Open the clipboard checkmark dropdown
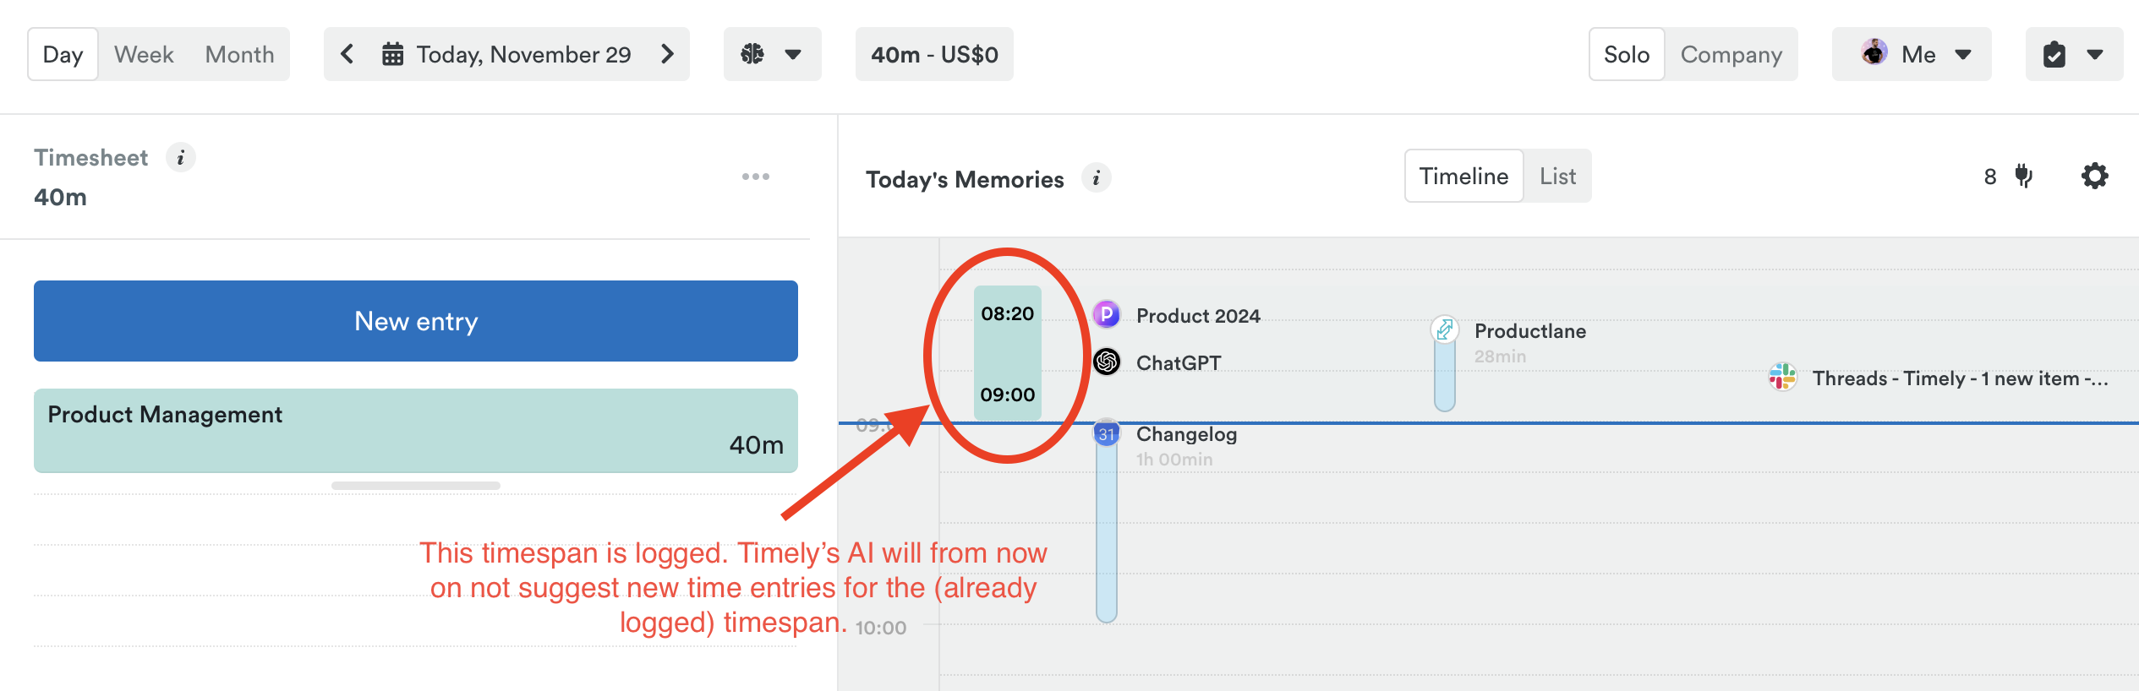Viewport: 2139px width, 691px height. 2073,54
